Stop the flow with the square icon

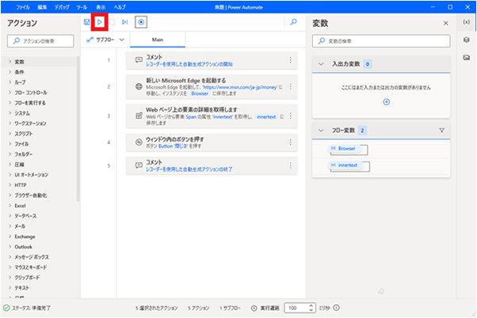113,22
